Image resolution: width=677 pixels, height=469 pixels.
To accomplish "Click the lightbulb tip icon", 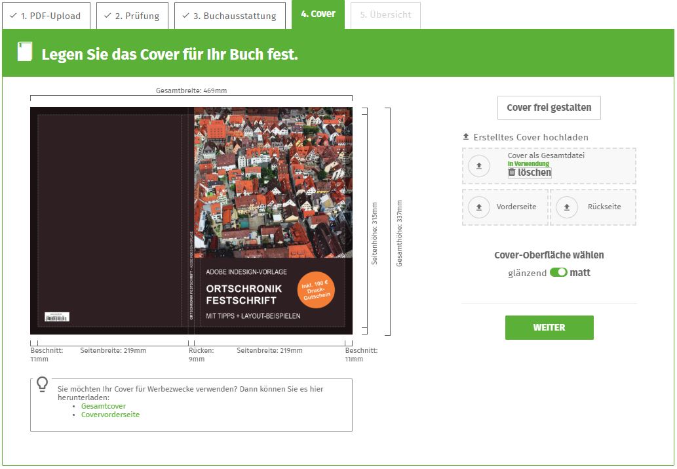I will coord(43,384).
